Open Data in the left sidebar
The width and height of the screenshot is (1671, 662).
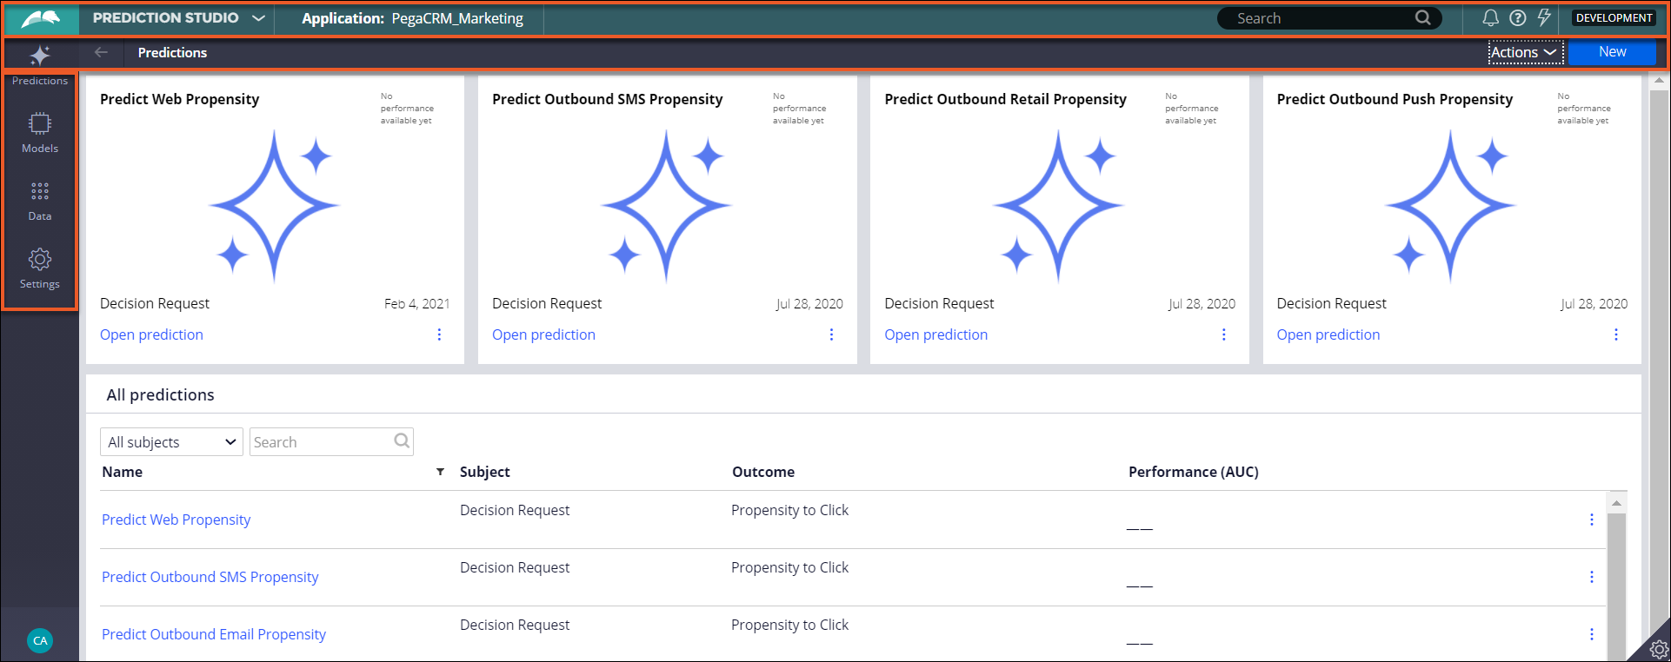[40, 202]
